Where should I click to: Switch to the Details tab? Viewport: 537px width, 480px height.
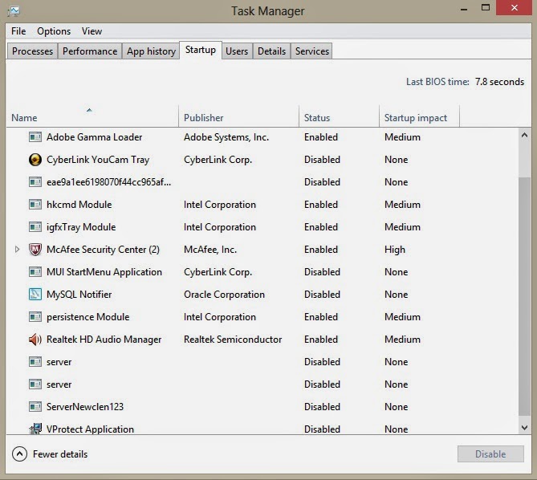271,51
